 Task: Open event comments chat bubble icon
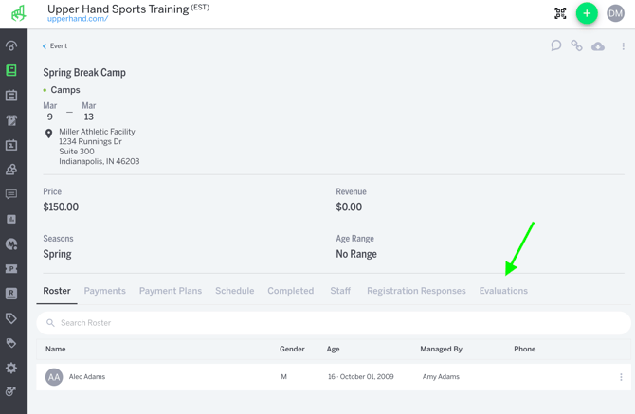coord(556,45)
